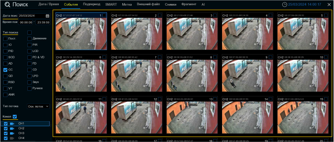
Task: Click the end time field 23:59:59
Action: click(x=43, y=22)
